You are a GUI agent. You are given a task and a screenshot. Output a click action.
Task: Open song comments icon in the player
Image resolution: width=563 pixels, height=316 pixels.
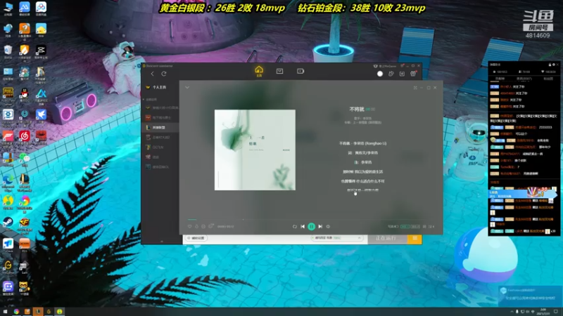(x=210, y=226)
